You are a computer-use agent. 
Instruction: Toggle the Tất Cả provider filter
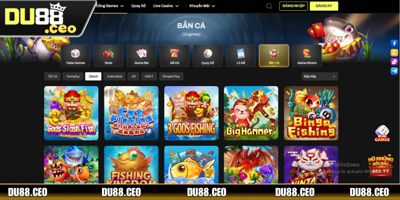point(52,76)
